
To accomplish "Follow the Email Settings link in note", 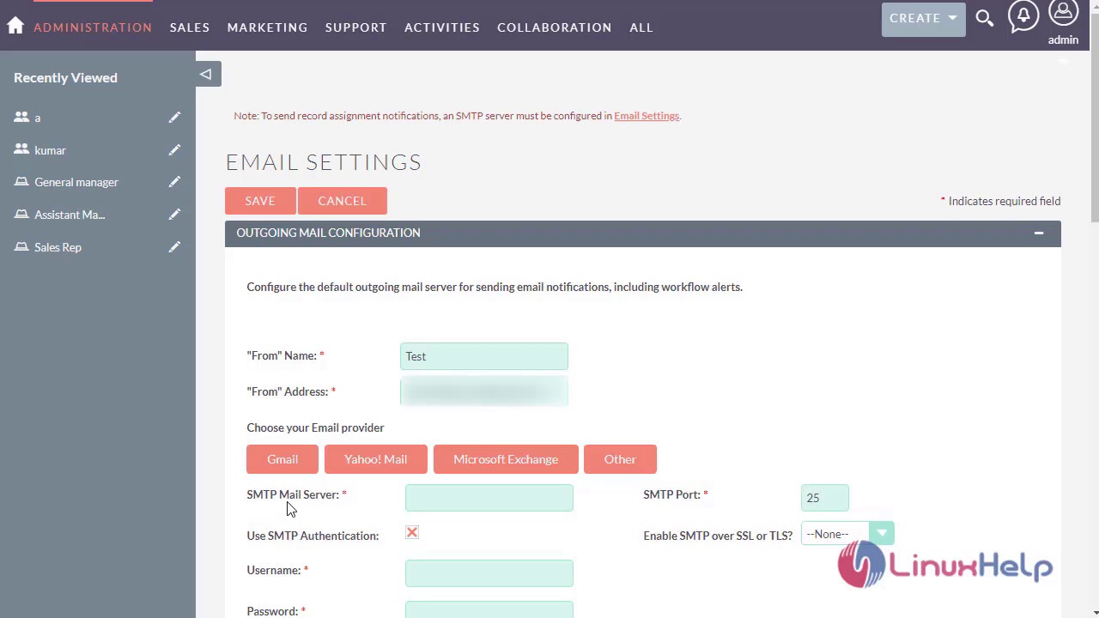I will pos(647,116).
